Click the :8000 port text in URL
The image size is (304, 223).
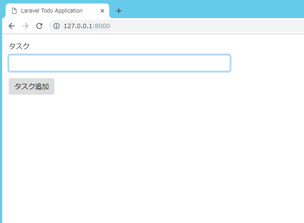coord(102,26)
